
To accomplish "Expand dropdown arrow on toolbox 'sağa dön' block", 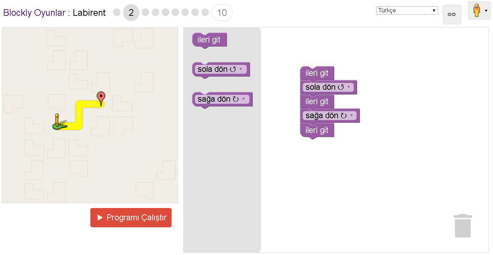I will tap(243, 99).
